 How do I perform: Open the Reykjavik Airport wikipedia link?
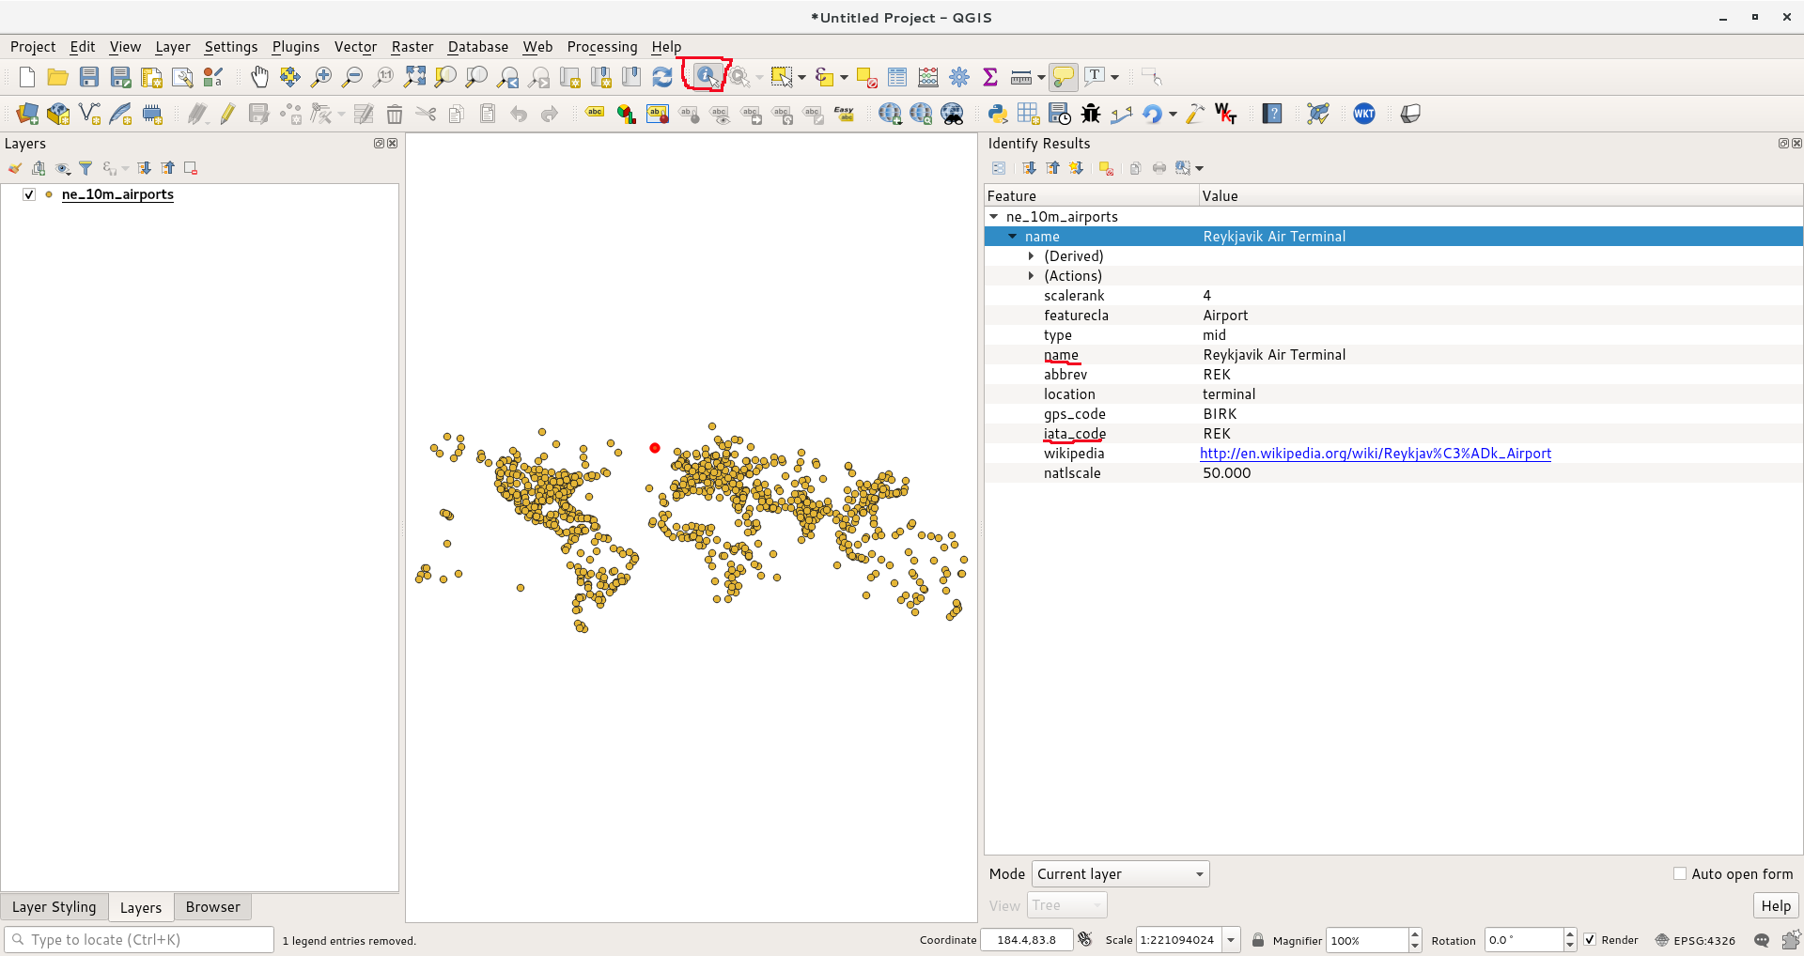[1375, 454]
